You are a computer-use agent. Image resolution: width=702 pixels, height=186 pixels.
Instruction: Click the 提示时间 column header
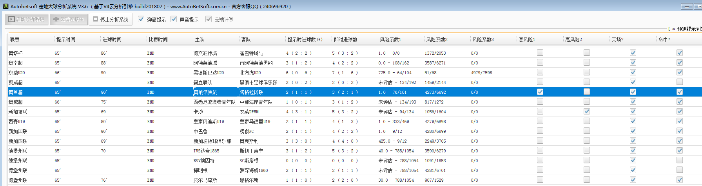pos(65,39)
